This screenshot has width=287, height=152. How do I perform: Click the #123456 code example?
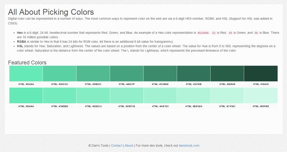click(x=203, y=33)
